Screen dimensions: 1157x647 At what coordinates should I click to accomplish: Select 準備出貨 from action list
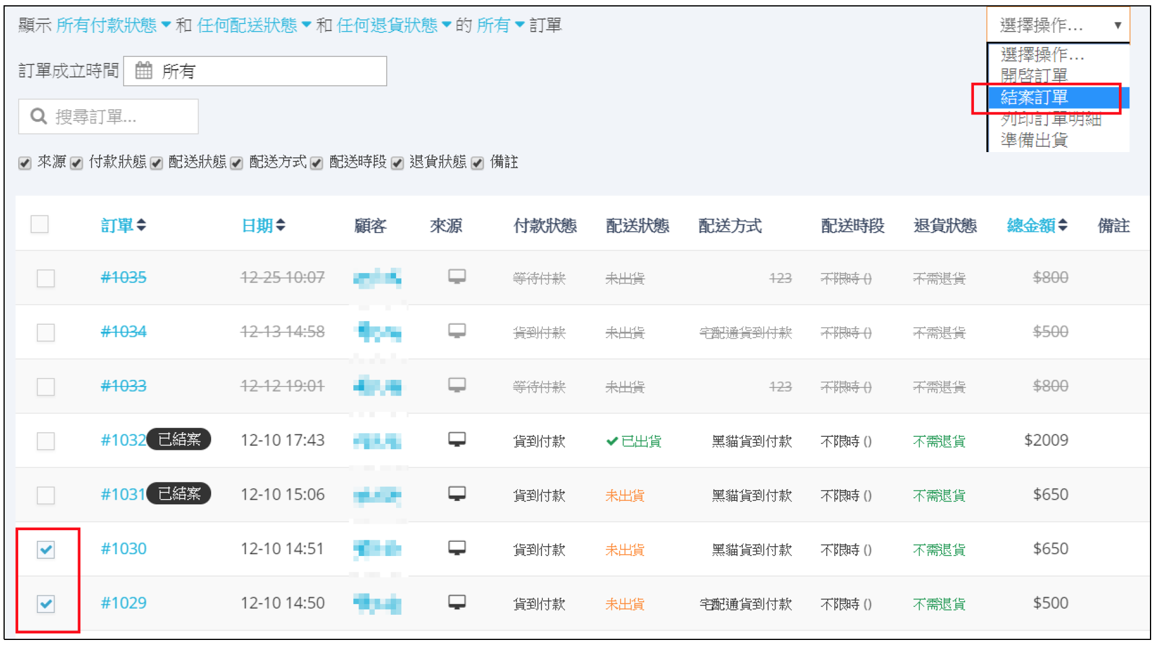[x=1058, y=140]
